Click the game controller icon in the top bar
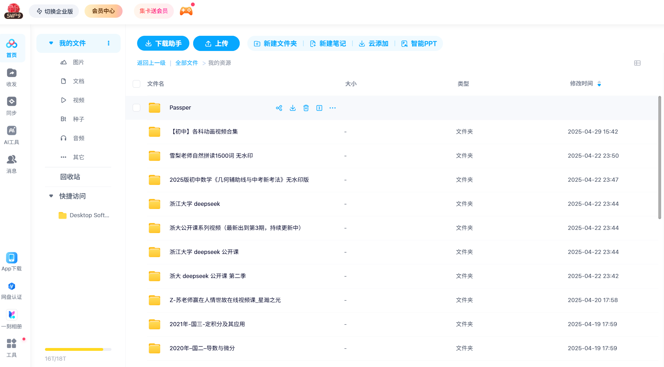This screenshot has height=367, width=664. (186, 11)
